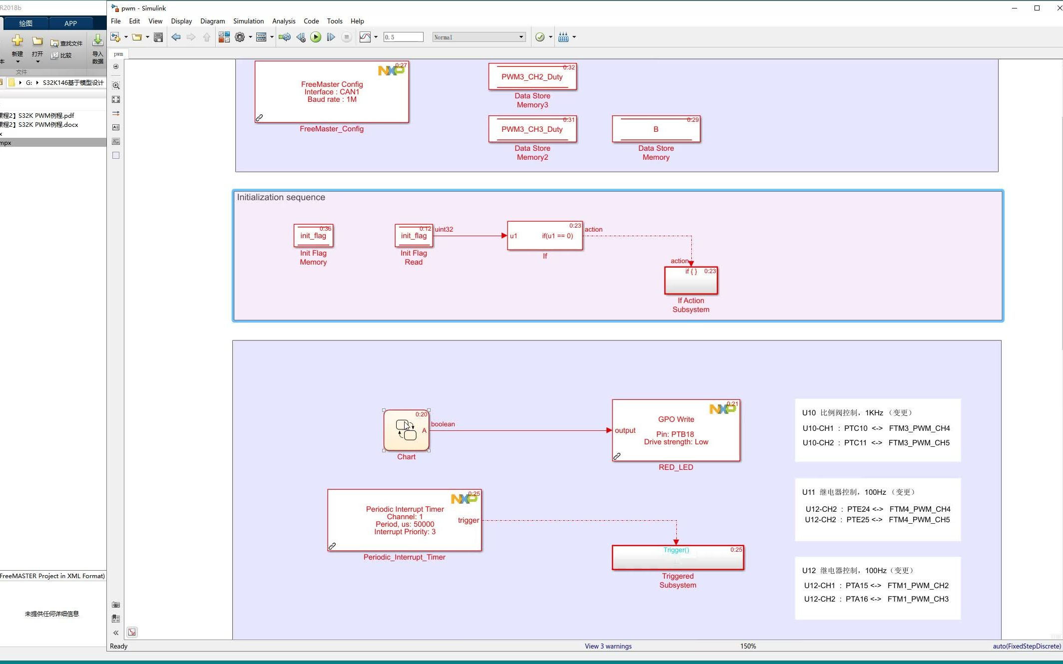Screen dimensions: 1063x664
Task: Click the Save model icon
Action: click(x=158, y=37)
